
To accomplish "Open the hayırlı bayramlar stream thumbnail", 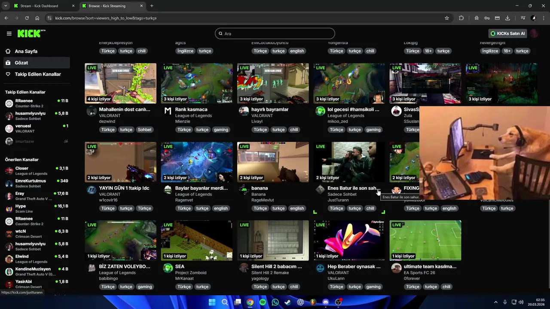I will tap(273, 83).
